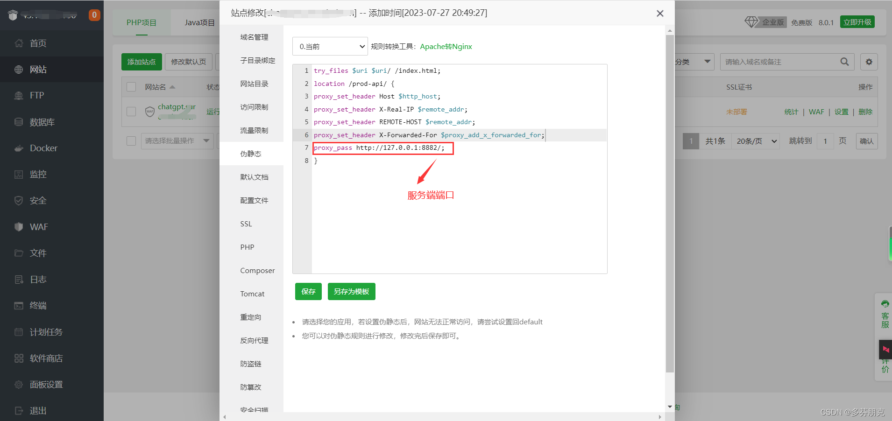Viewport: 892px width, 421px height.
Task: Click the Docker whale icon
Action: (x=19, y=148)
